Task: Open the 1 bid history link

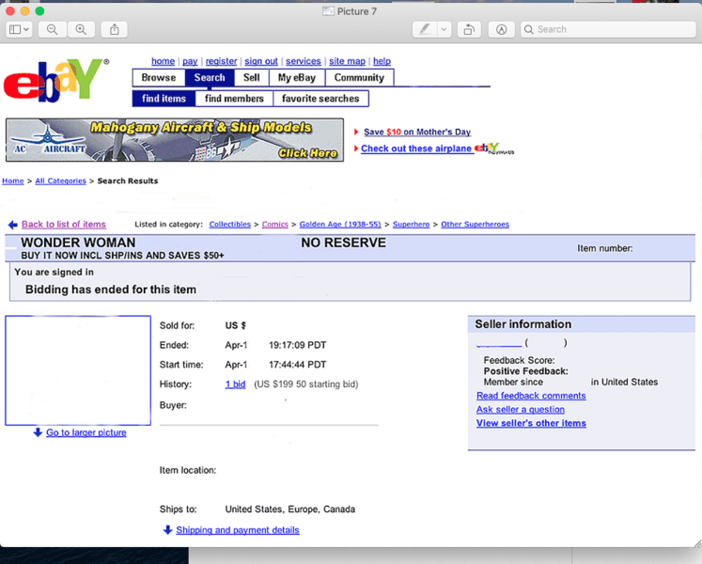Action: (x=235, y=384)
